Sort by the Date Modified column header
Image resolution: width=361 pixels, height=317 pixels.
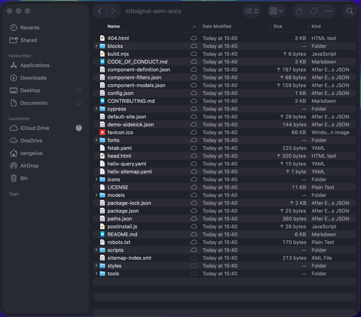tap(217, 26)
